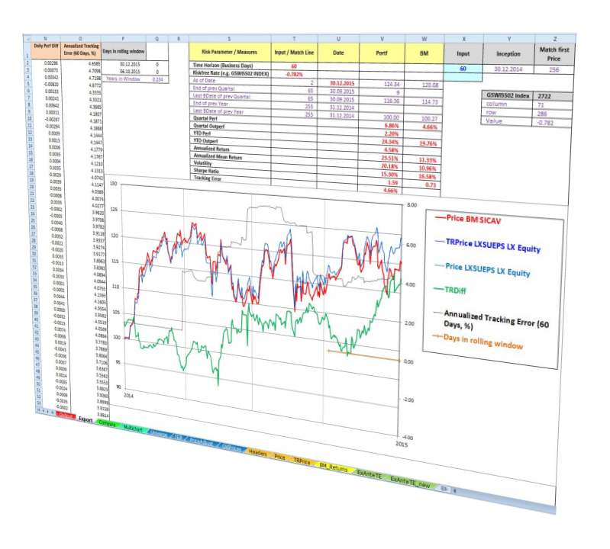Screen dimensions: 610x549
Task: Click the chart's left axis label 130
Action: [x=114, y=184]
